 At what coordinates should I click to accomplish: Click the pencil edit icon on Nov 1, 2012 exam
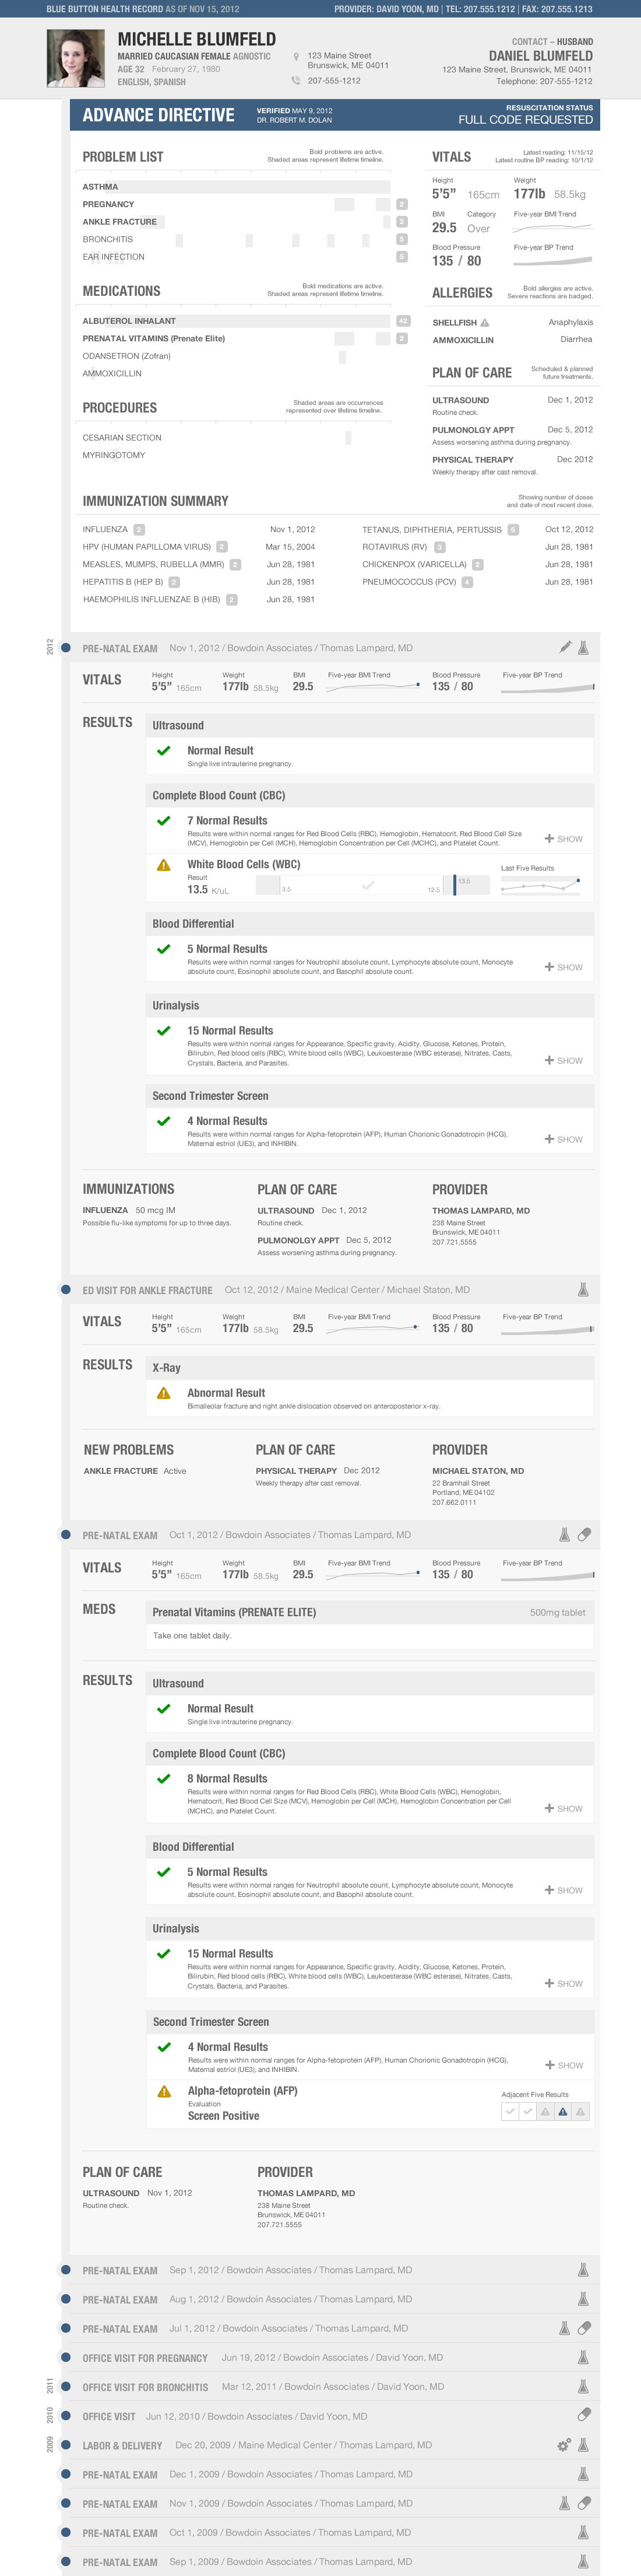coord(565,647)
